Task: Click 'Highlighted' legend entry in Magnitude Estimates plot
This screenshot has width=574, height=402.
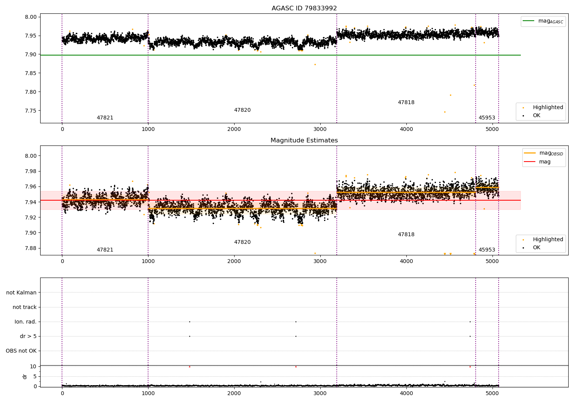Action: click(x=548, y=239)
